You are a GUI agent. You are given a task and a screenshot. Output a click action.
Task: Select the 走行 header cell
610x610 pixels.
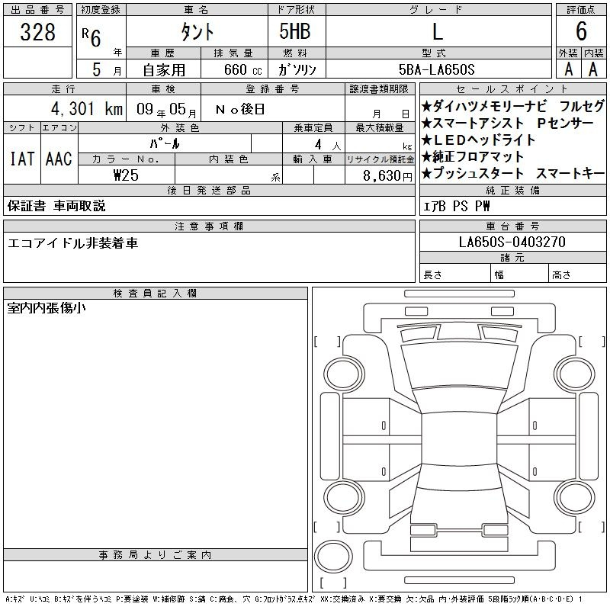click(x=64, y=88)
